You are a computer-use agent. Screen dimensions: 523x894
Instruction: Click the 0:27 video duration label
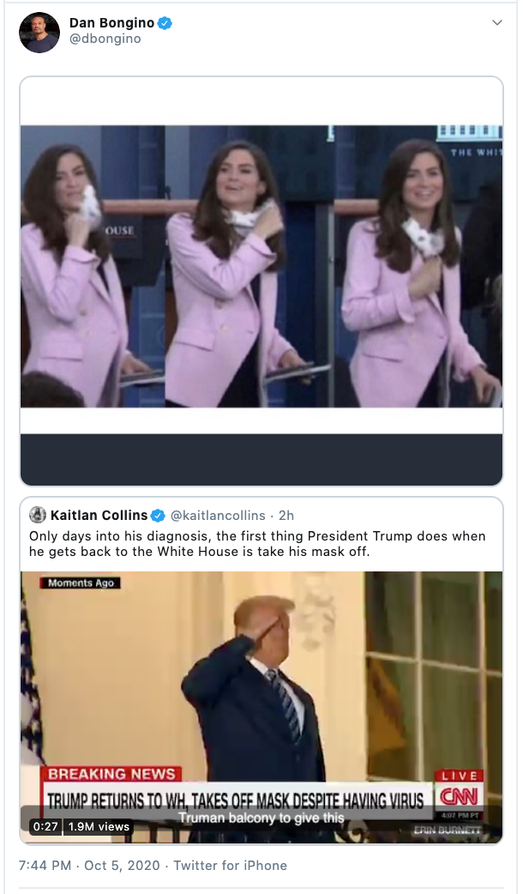coord(45,827)
